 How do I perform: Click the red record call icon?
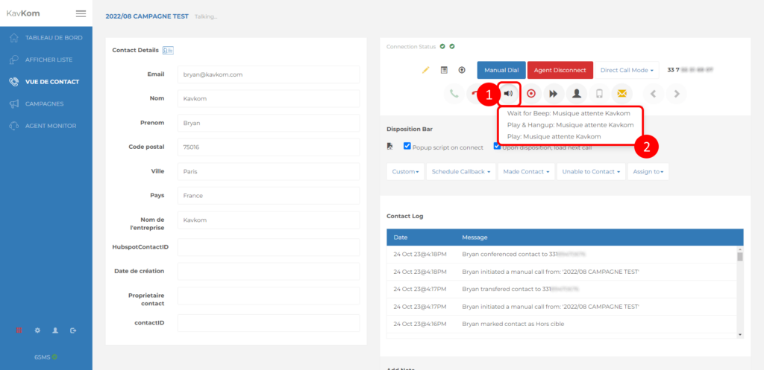[x=530, y=94]
